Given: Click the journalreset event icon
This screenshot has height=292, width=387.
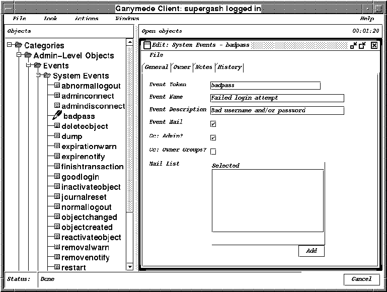Looking at the screenshot, I should (57, 197).
